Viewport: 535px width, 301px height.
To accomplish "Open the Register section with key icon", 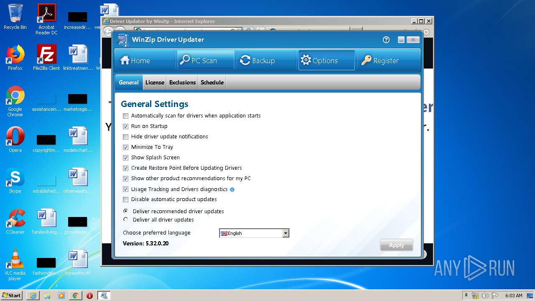I will [388, 61].
